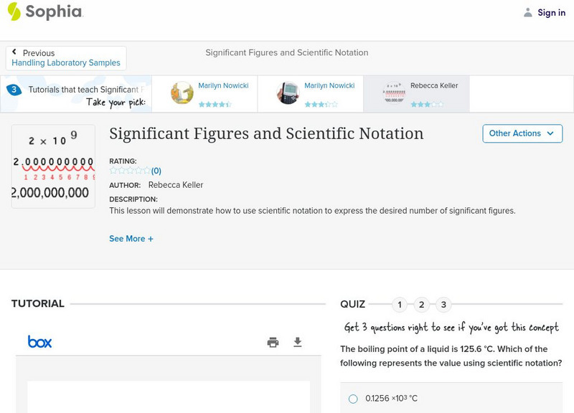
Task: Click the user profile icon
Action: tap(528, 12)
